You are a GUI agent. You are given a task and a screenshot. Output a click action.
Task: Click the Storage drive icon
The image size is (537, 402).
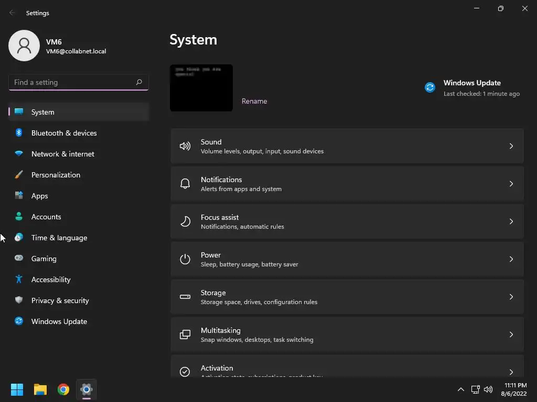click(185, 297)
